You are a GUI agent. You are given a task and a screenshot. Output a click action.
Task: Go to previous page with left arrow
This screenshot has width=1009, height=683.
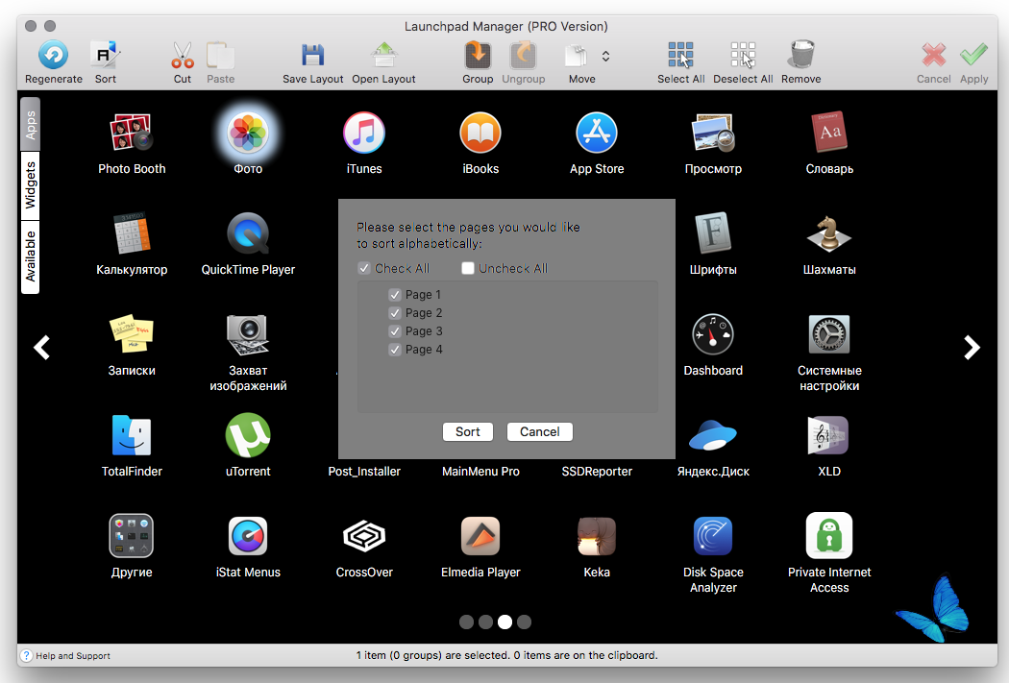[x=42, y=348]
